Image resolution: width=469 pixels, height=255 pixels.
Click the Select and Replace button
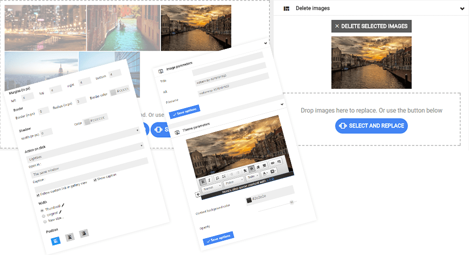click(x=371, y=125)
